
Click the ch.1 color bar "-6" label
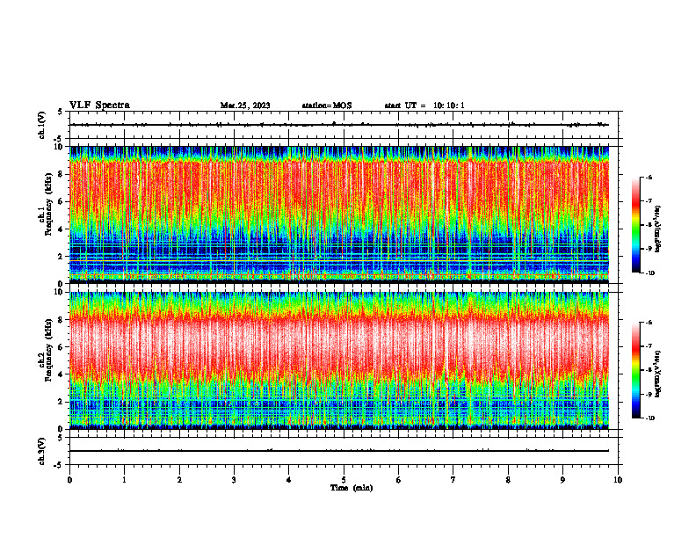coord(649,178)
